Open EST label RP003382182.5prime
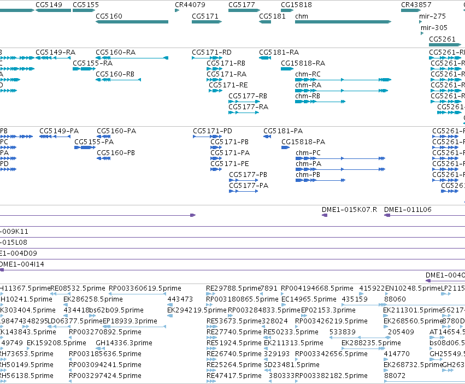This screenshot has height=384, width=465. [x=331, y=376]
